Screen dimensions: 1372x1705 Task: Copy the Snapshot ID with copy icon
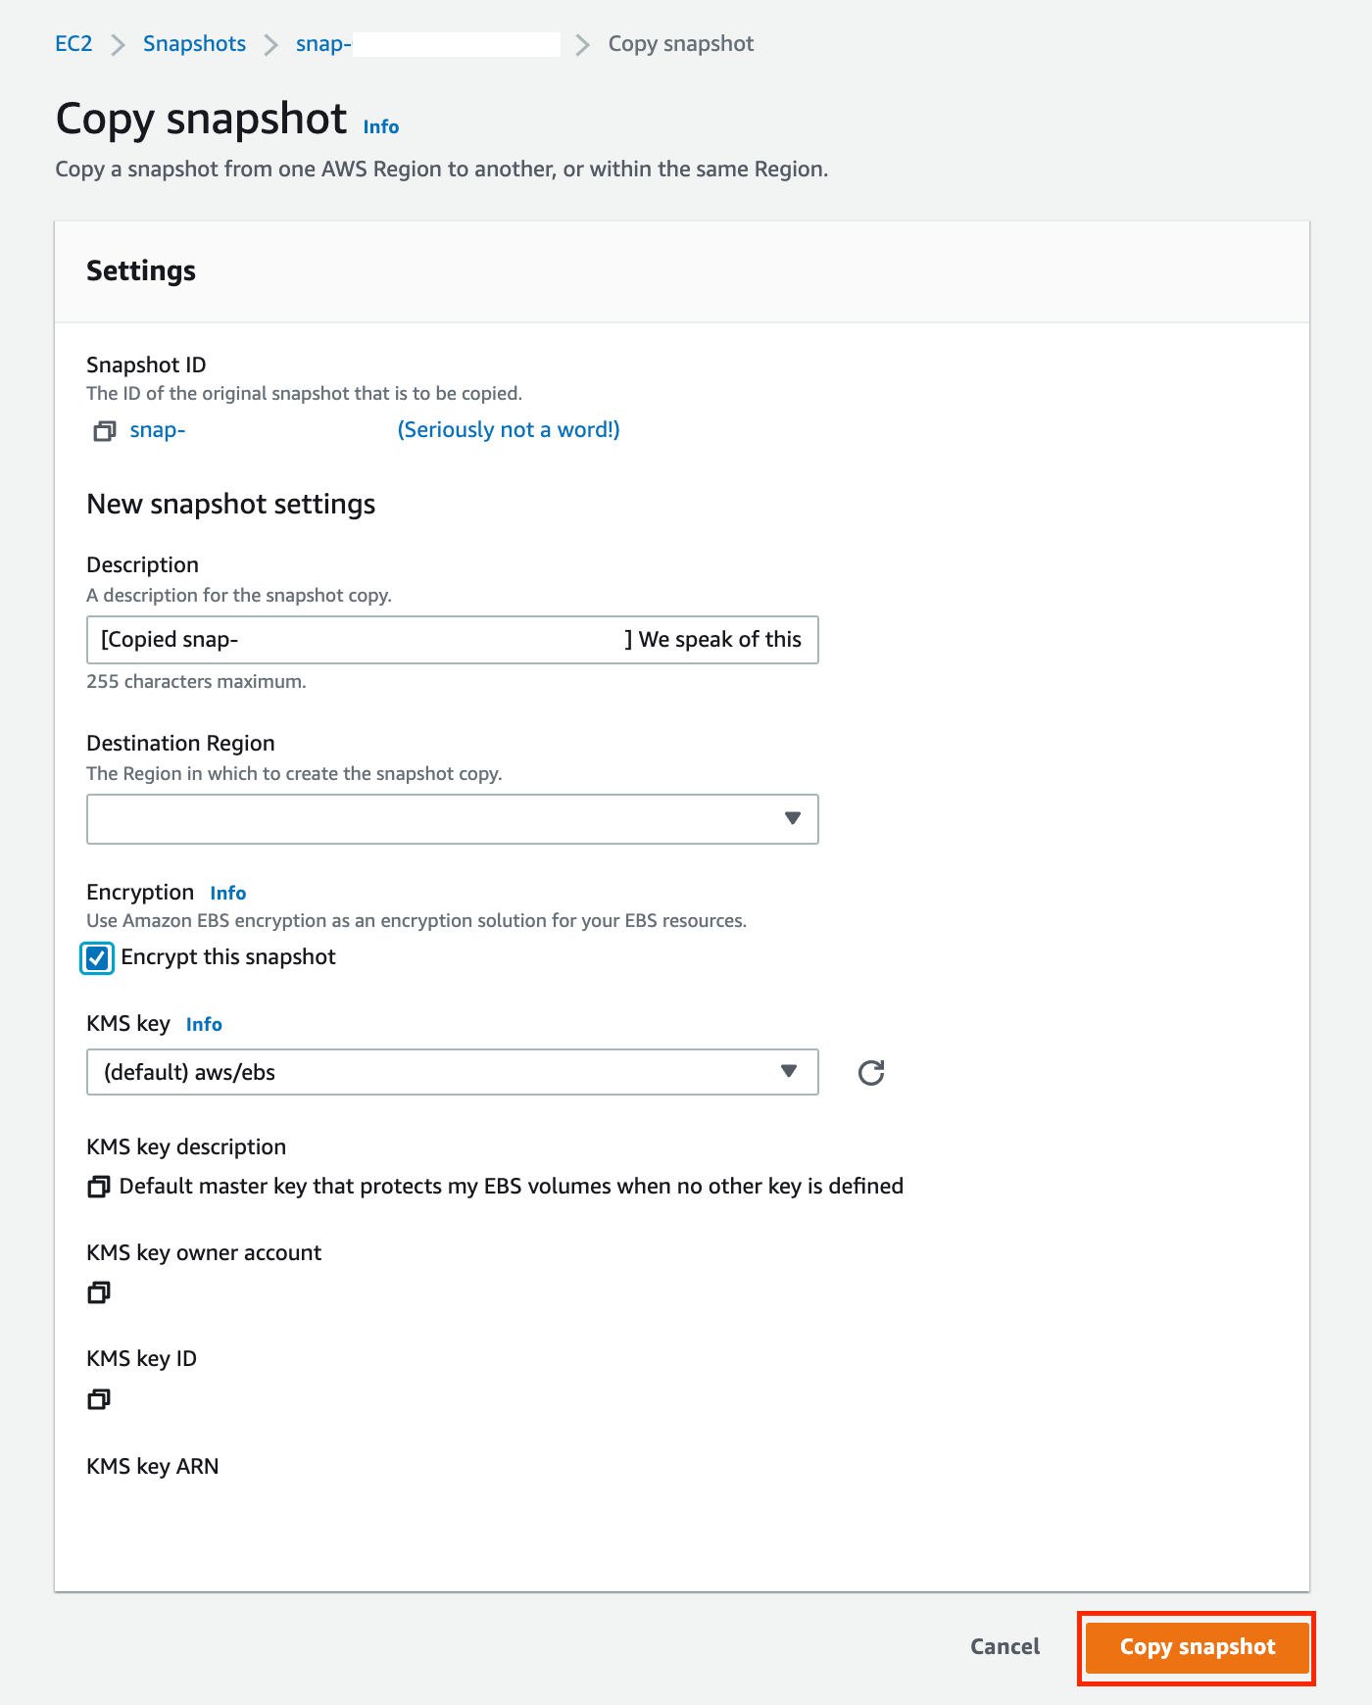click(x=104, y=431)
